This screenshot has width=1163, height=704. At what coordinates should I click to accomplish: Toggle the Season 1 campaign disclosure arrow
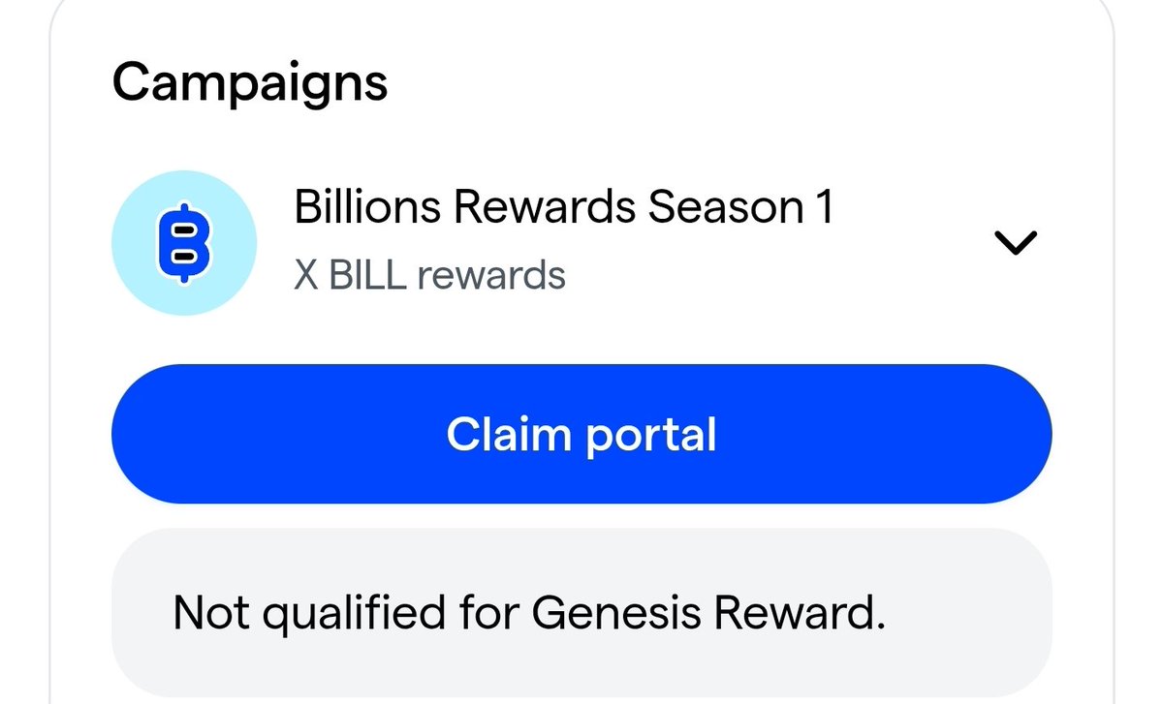point(1017,243)
